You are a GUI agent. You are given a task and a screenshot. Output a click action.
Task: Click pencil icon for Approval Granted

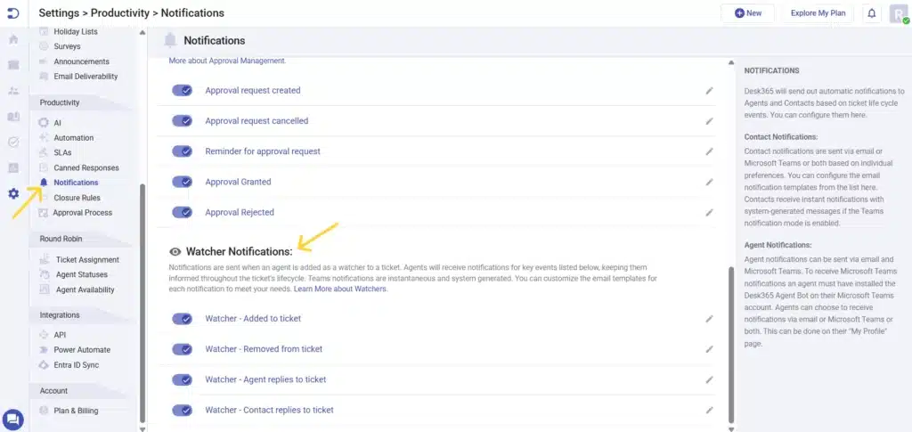[x=709, y=183]
